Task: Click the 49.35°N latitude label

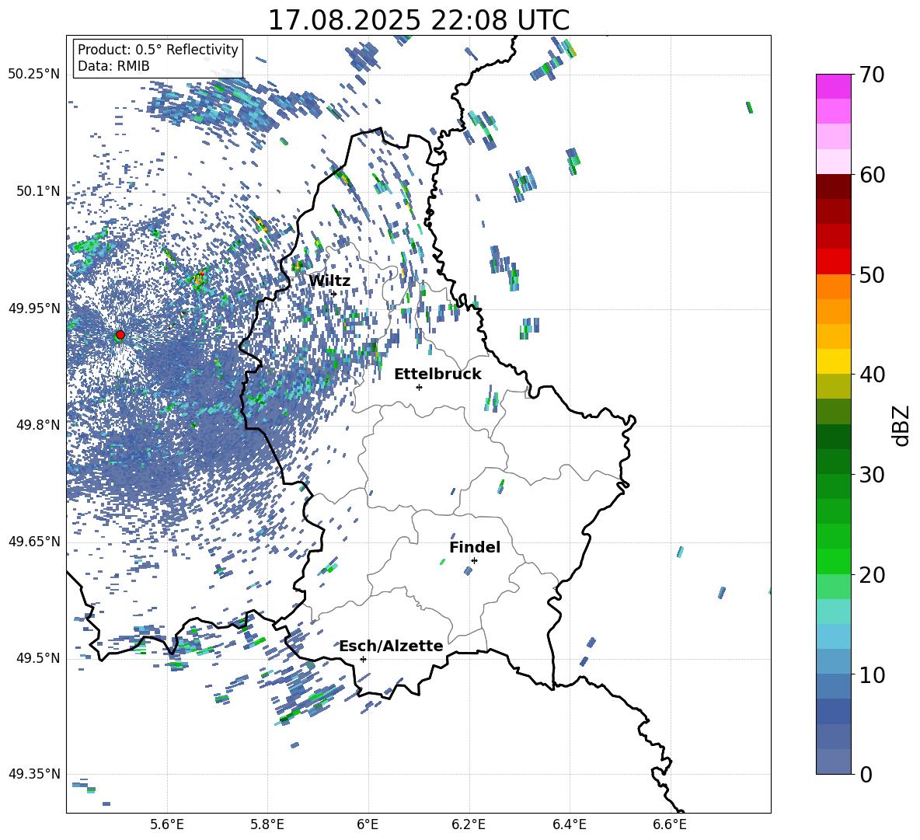Action: [x=34, y=774]
